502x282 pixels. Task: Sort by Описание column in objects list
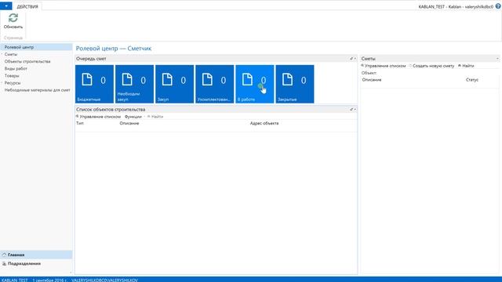(x=129, y=124)
